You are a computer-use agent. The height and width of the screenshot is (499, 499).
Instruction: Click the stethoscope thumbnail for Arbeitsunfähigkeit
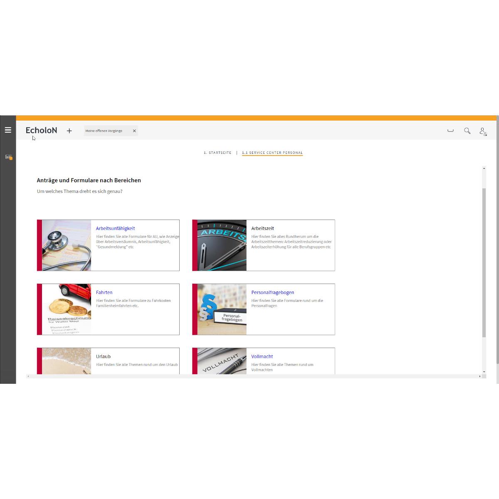point(67,245)
